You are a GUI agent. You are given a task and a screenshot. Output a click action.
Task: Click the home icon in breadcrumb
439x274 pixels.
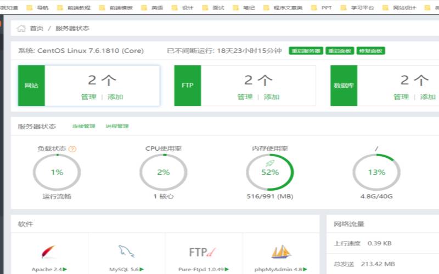[x=21, y=28]
